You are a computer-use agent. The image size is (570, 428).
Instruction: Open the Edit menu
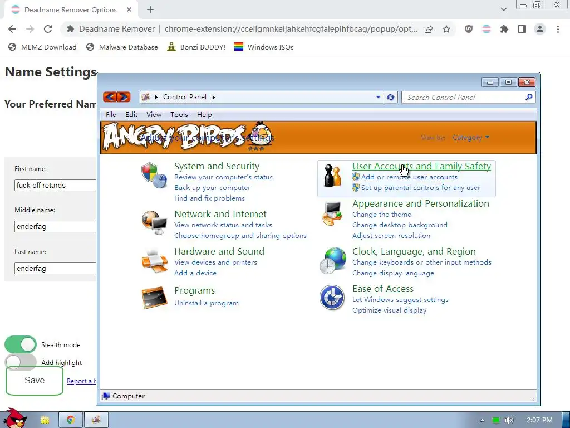pyautogui.click(x=131, y=115)
